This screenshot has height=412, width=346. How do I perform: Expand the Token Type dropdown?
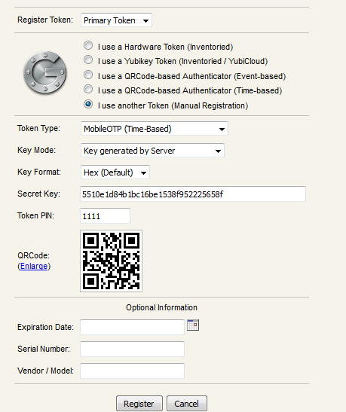155,129
